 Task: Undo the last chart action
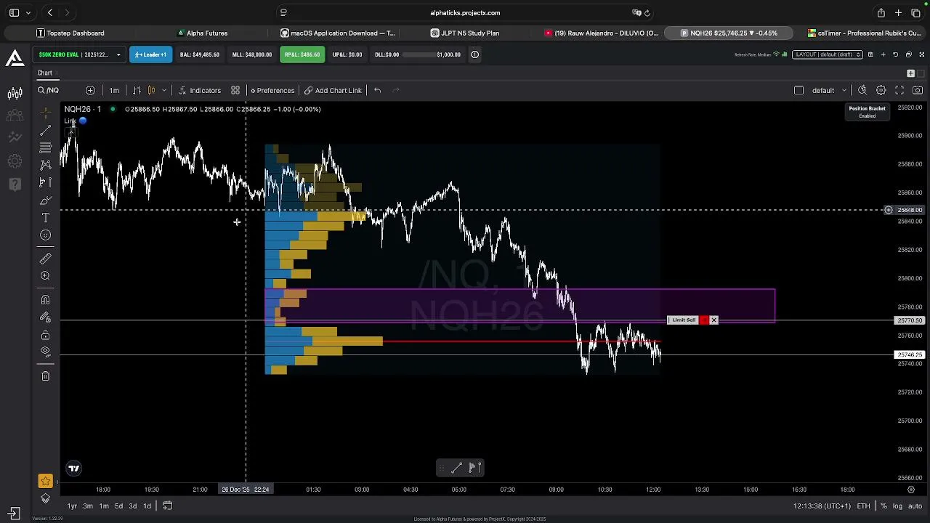click(x=377, y=90)
